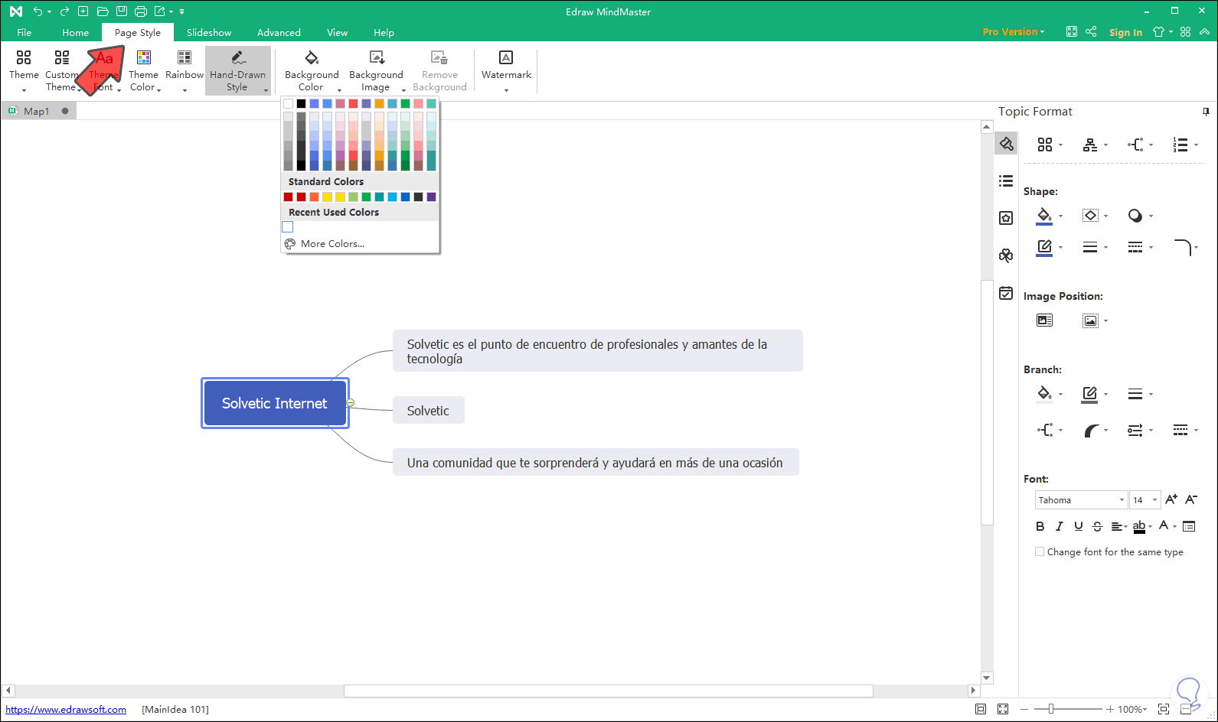Save the map with the floppy disk icon
Viewport: 1218px width, 722px height.
pyautogui.click(x=122, y=11)
